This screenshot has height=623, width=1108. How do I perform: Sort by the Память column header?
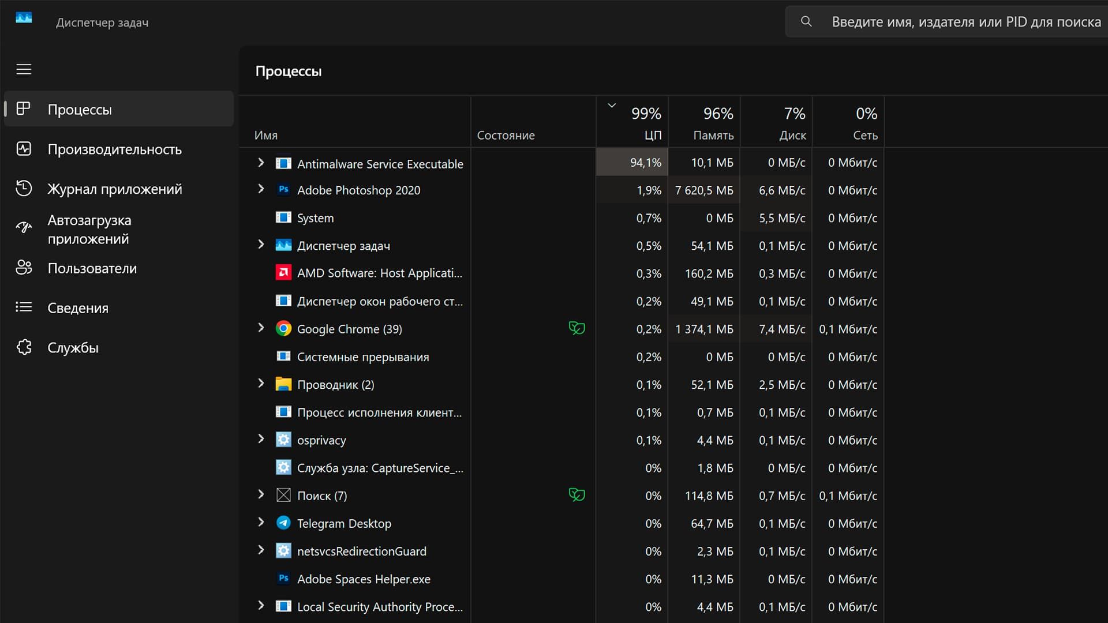tap(713, 135)
